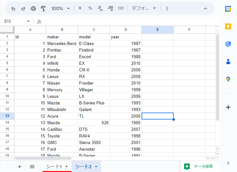The image size is (237, 172).
Task: Select the cell containing 626
Action: pyautogui.click(x=94, y=123)
